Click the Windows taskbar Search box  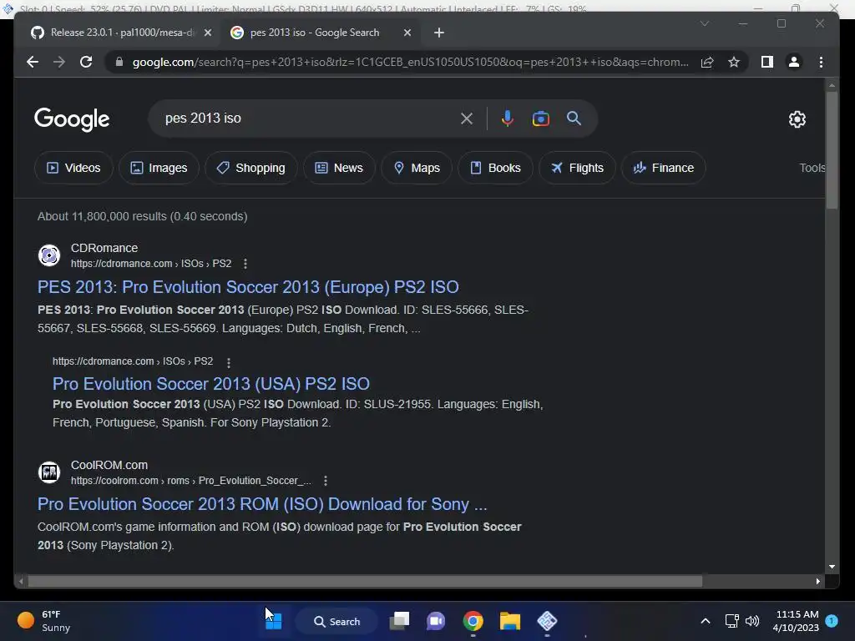(337, 621)
